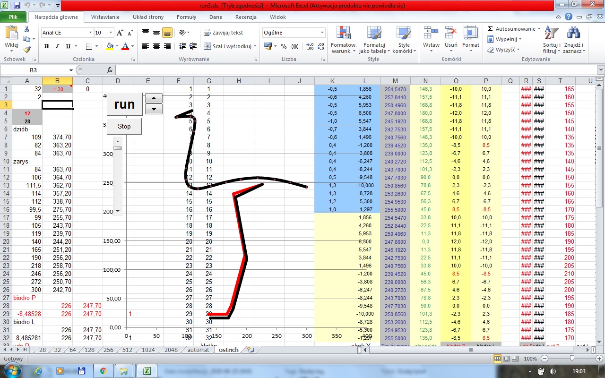Screen dimensions: 605x378
Task: Open the automat sheet tab
Action: click(x=198, y=350)
